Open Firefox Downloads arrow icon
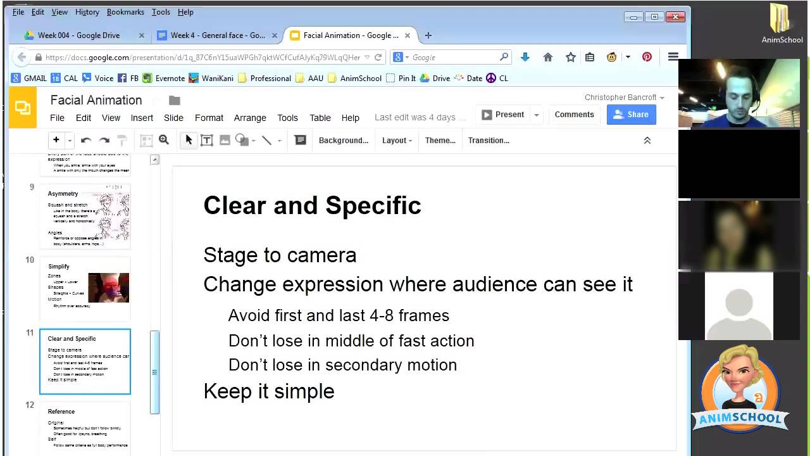810x456 pixels. point(525,57)
